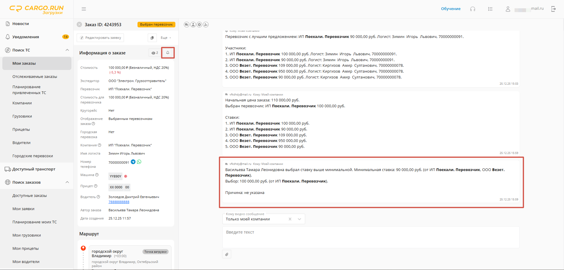Clear the Только моей компании selection
This screenshot has height=270, width=564.
(290, 219)
